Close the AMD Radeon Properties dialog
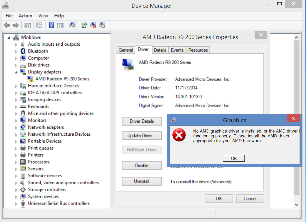This screenshot has width=306, height=222. pos(261,35)
